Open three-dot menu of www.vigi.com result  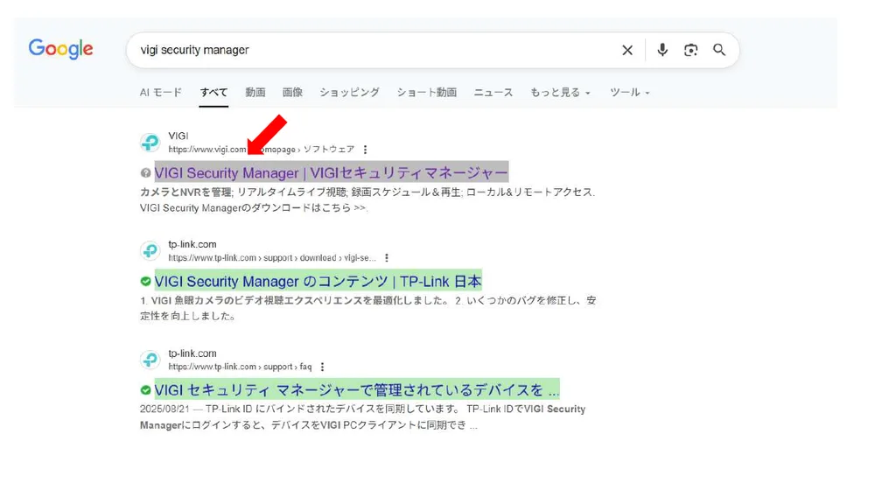(365, 150)
